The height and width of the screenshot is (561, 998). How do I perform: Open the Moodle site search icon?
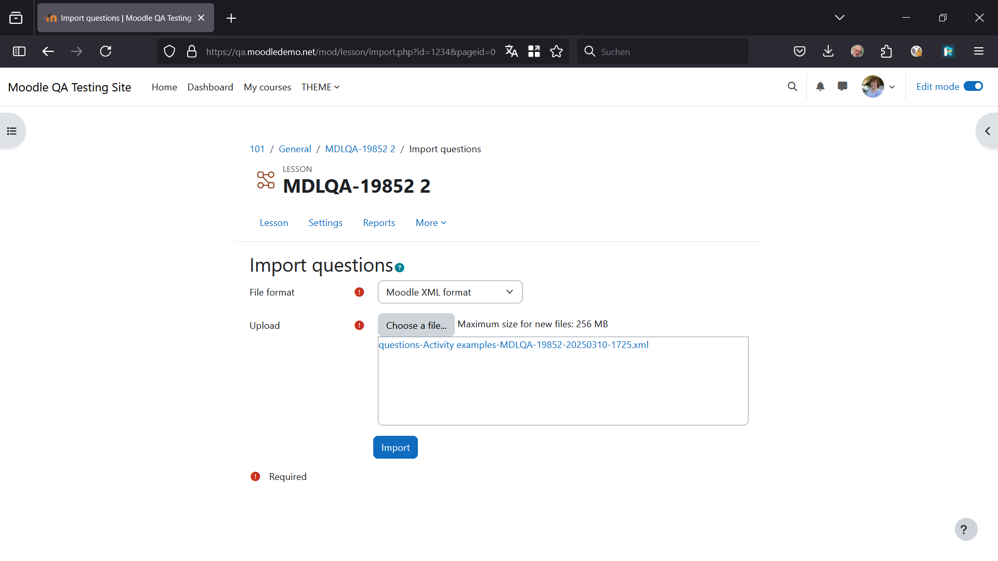click(792, 87)
